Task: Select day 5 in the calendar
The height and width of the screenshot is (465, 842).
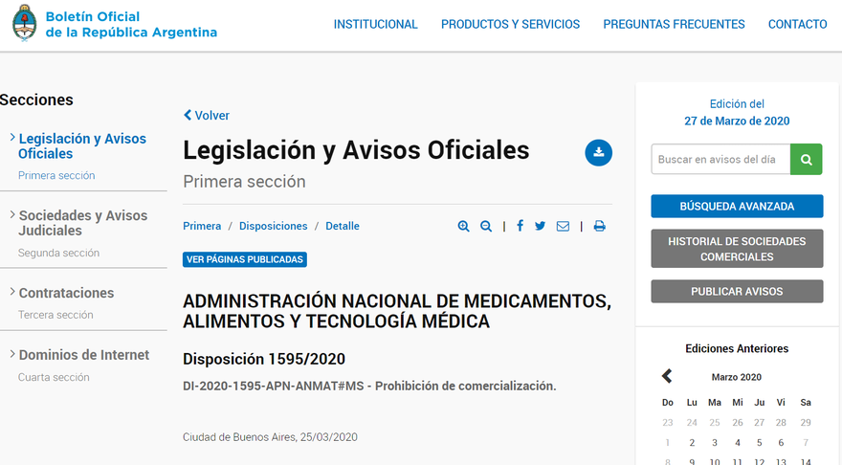Action: (x=760, y=442)
